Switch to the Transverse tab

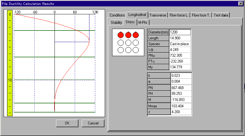coord(158,15)
